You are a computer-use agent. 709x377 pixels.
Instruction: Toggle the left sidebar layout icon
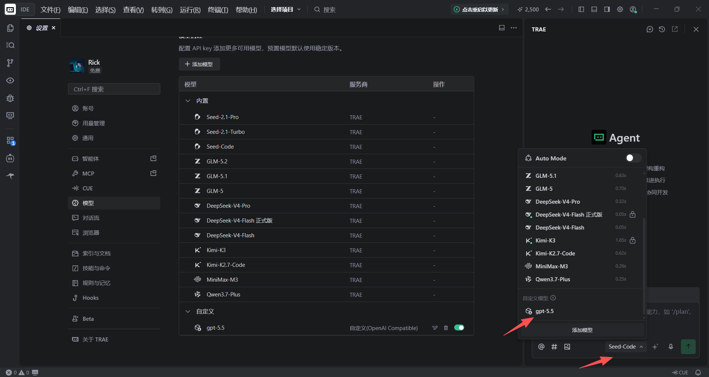coord(581,10)
